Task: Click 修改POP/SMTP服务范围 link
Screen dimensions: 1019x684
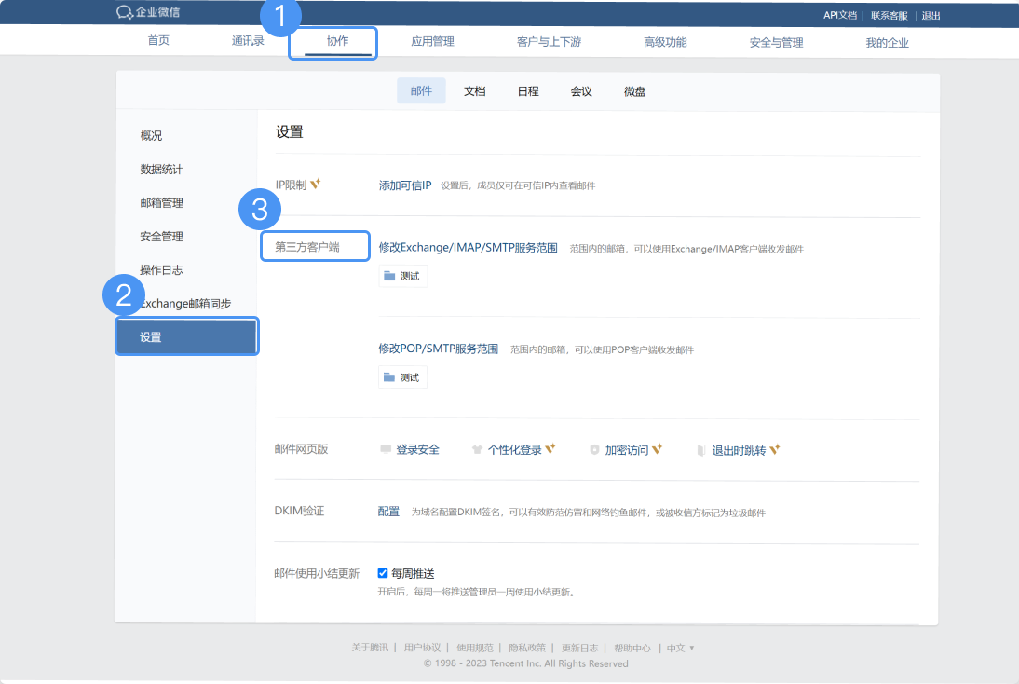Action: click(438, 349)
